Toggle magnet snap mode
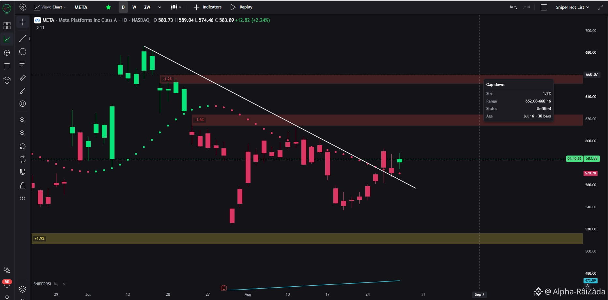The image size is (608, 300). click(23, 172)
